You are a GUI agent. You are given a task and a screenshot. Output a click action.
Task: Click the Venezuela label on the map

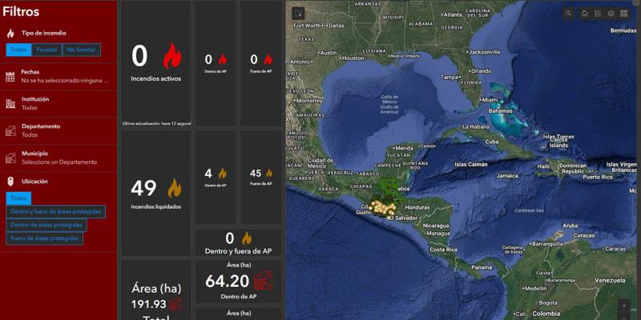(x=610, y=281)
